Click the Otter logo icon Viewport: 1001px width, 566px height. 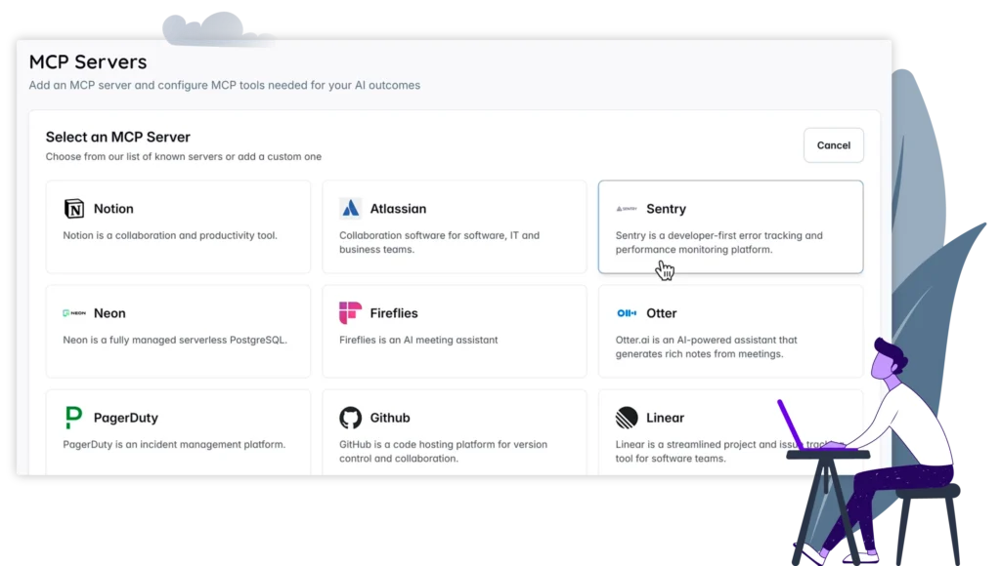tap(628, 313)
